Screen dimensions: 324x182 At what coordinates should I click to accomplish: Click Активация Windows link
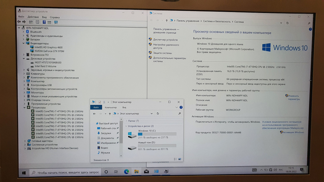click(293, 132)
